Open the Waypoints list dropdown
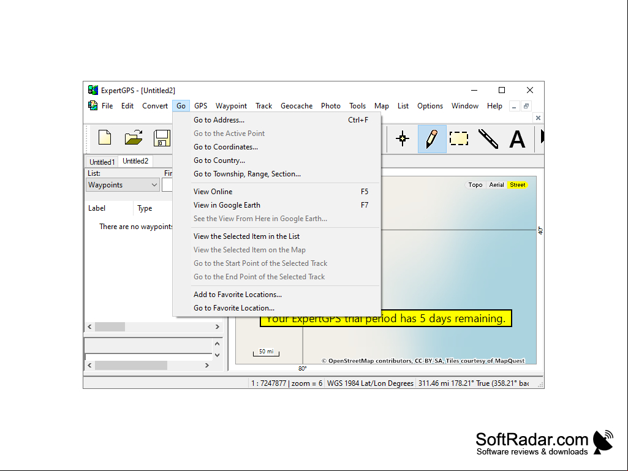The height and width of the screenshot is (471, 628). pyautogui.click(x=123, y=184)
